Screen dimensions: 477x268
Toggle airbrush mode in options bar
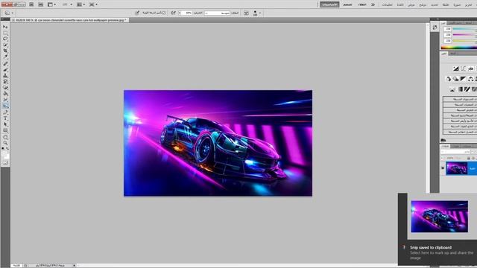coord(174,13)
